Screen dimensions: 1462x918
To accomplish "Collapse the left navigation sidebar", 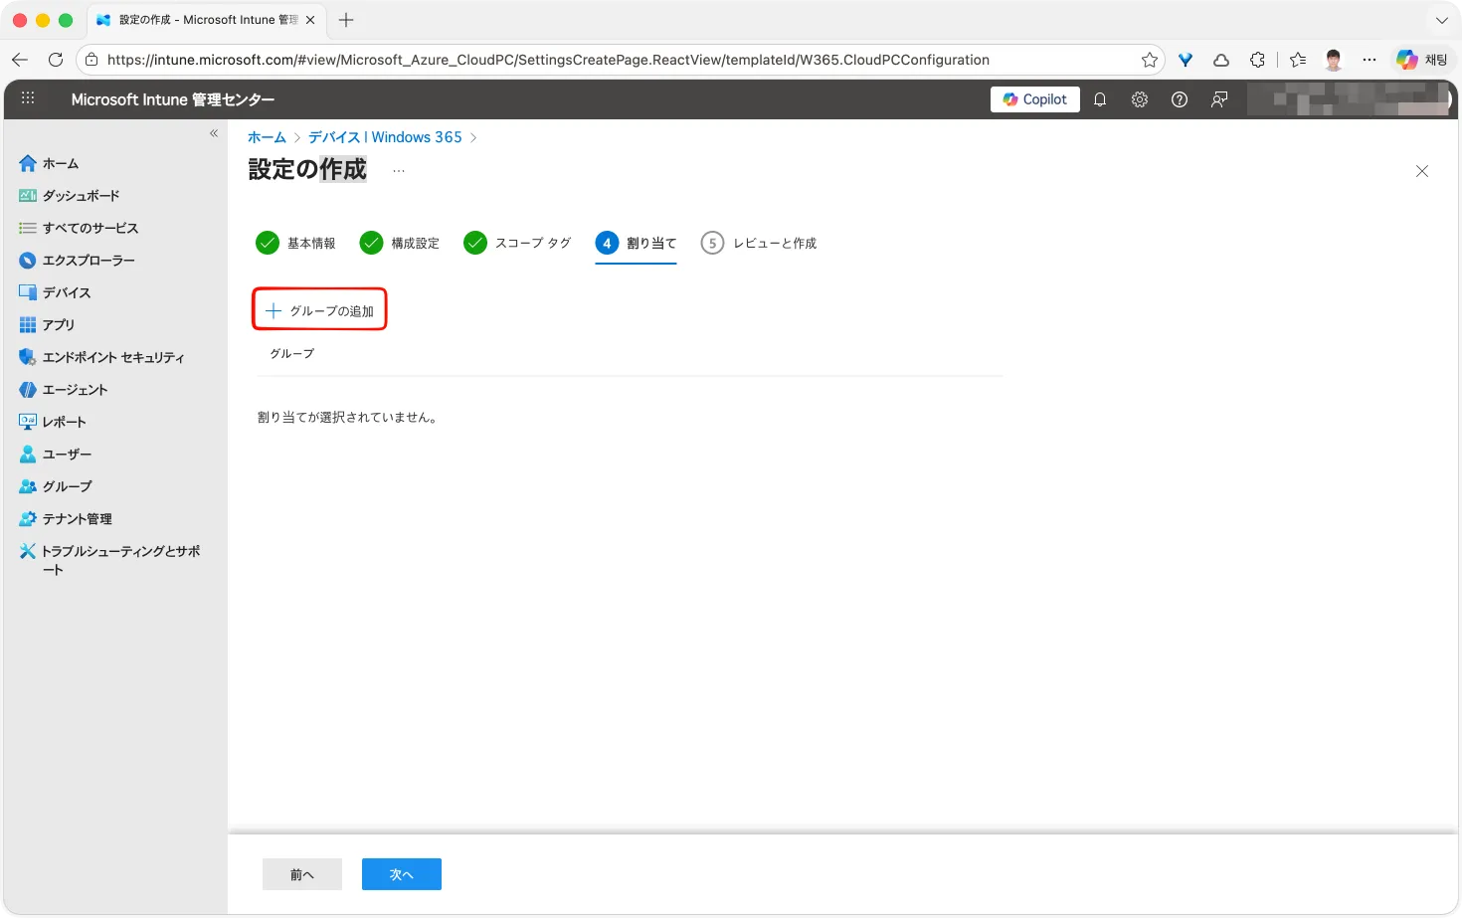I will coord(214,133).
